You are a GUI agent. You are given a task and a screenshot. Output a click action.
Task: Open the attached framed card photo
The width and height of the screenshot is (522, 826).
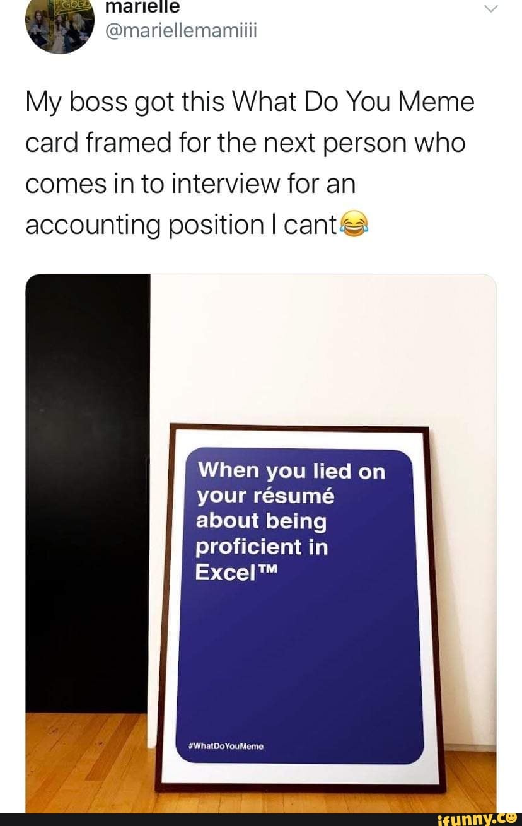pos(261,542)
